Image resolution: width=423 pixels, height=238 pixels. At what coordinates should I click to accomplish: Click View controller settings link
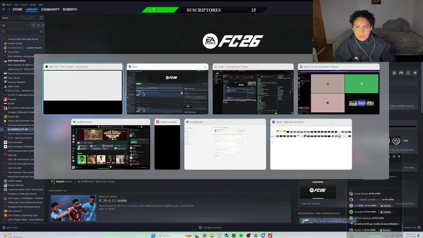pyautogui.click(x=402, y=106)
